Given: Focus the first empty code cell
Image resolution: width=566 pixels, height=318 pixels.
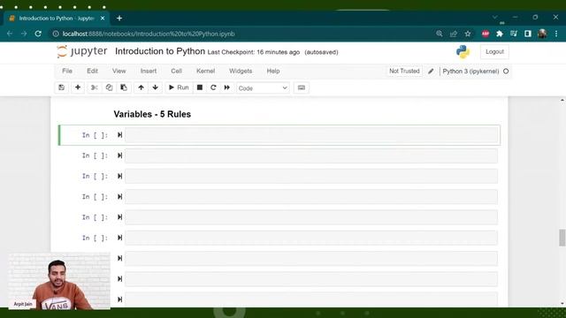Looking at the screenshot, I should (x=311, y=135).
